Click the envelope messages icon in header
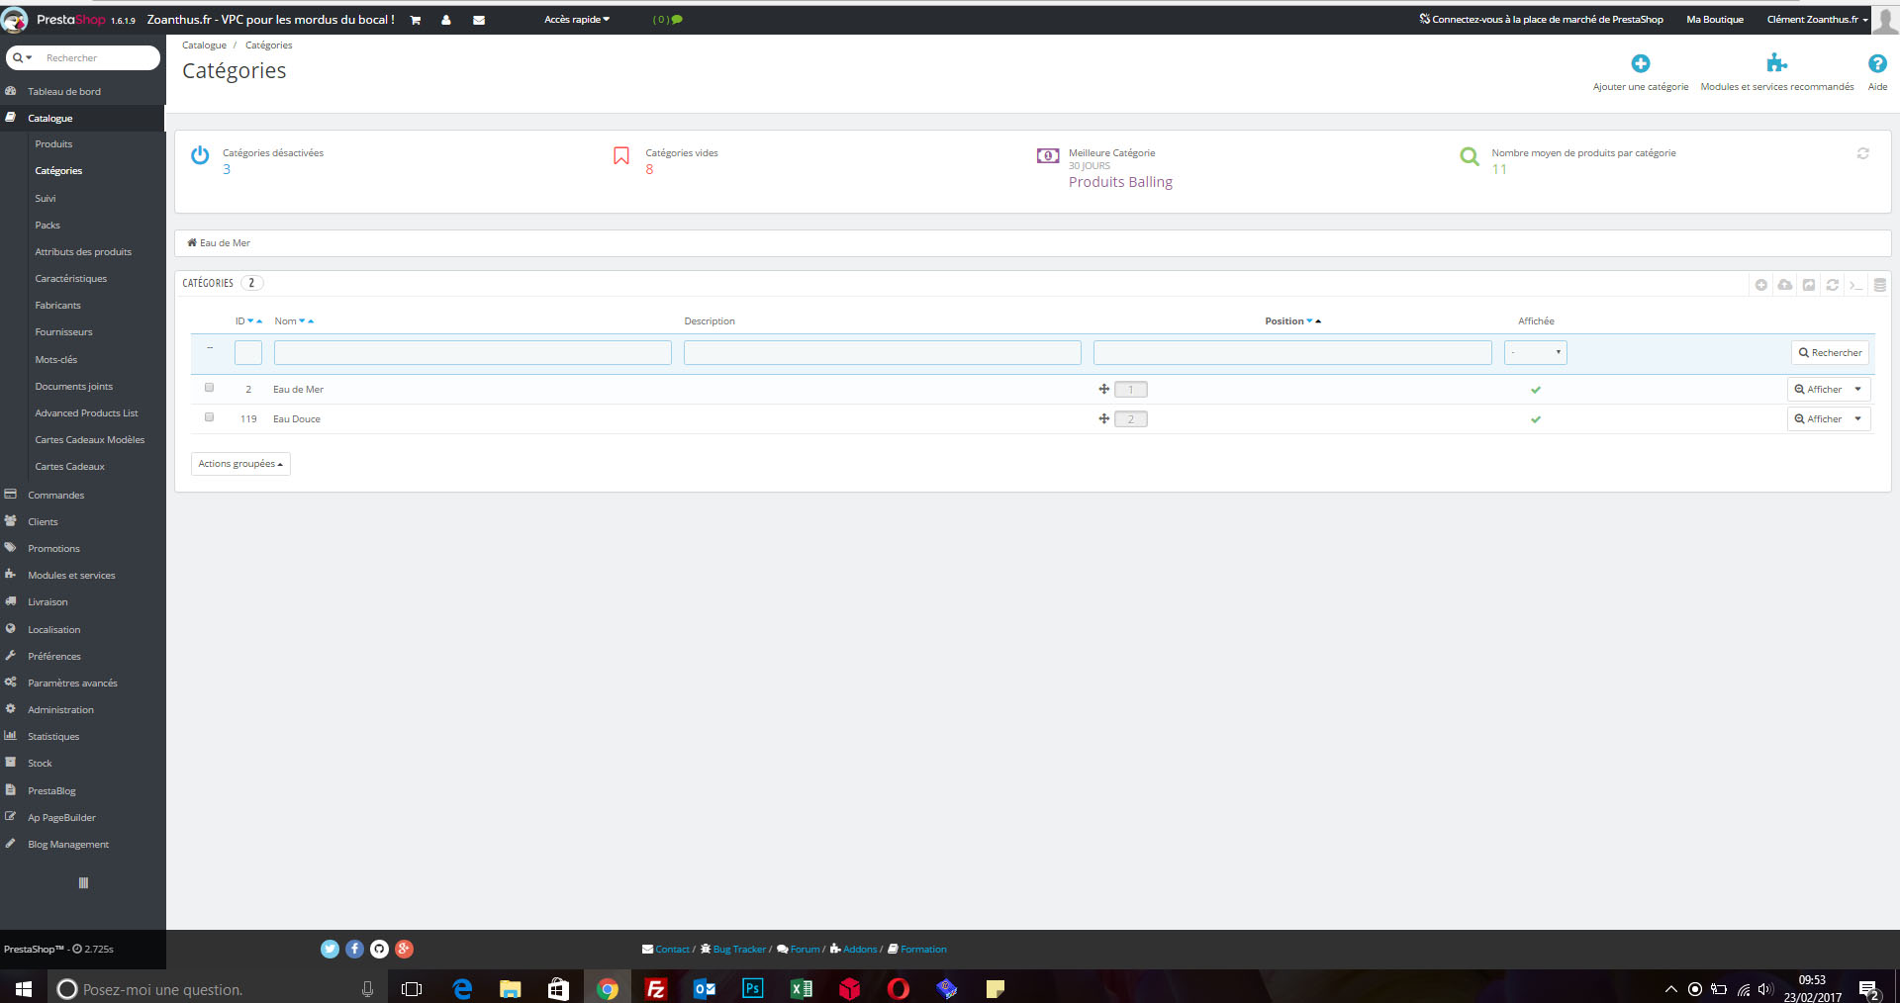The width and height of the screenshot is (1900, 1003). (x=479, y=20)
